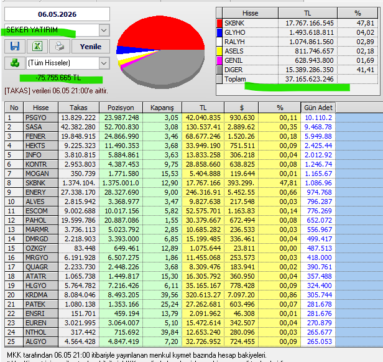
Task: Click SASA Takas value 42.382.280
Action: point(78,127)
